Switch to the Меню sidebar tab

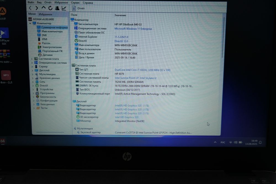pyautogui.click(x=32, y=14)
